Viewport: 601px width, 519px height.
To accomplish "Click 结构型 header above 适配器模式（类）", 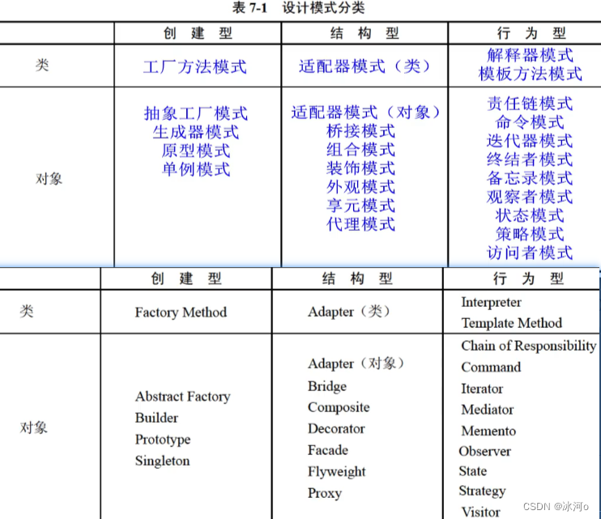I will click(364, 33).
